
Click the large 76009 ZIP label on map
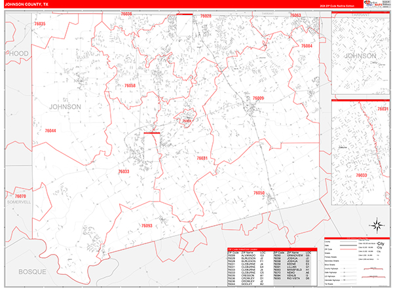[258, 98]
